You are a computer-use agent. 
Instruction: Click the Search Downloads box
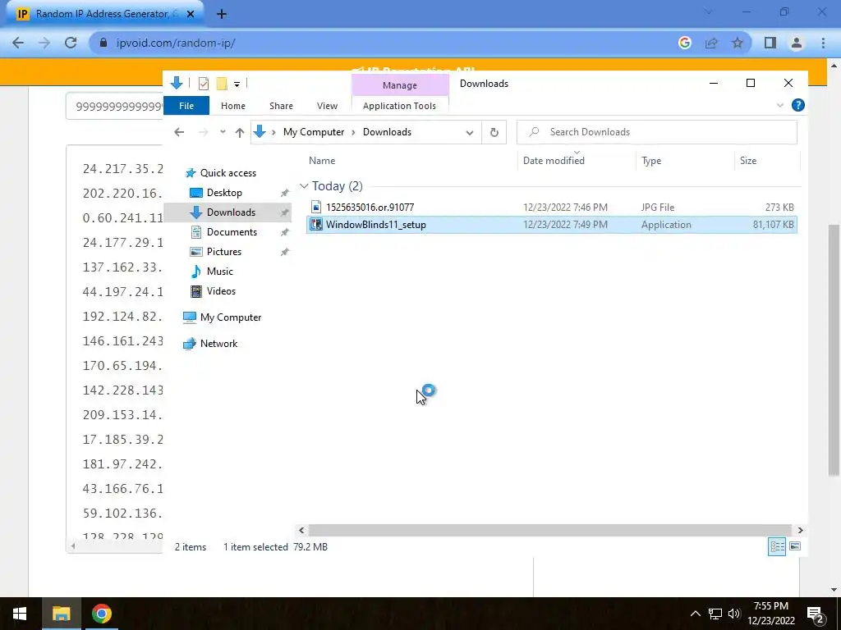pos(657,132)
